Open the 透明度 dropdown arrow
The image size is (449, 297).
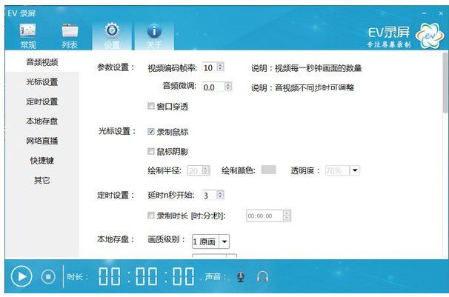355,170
